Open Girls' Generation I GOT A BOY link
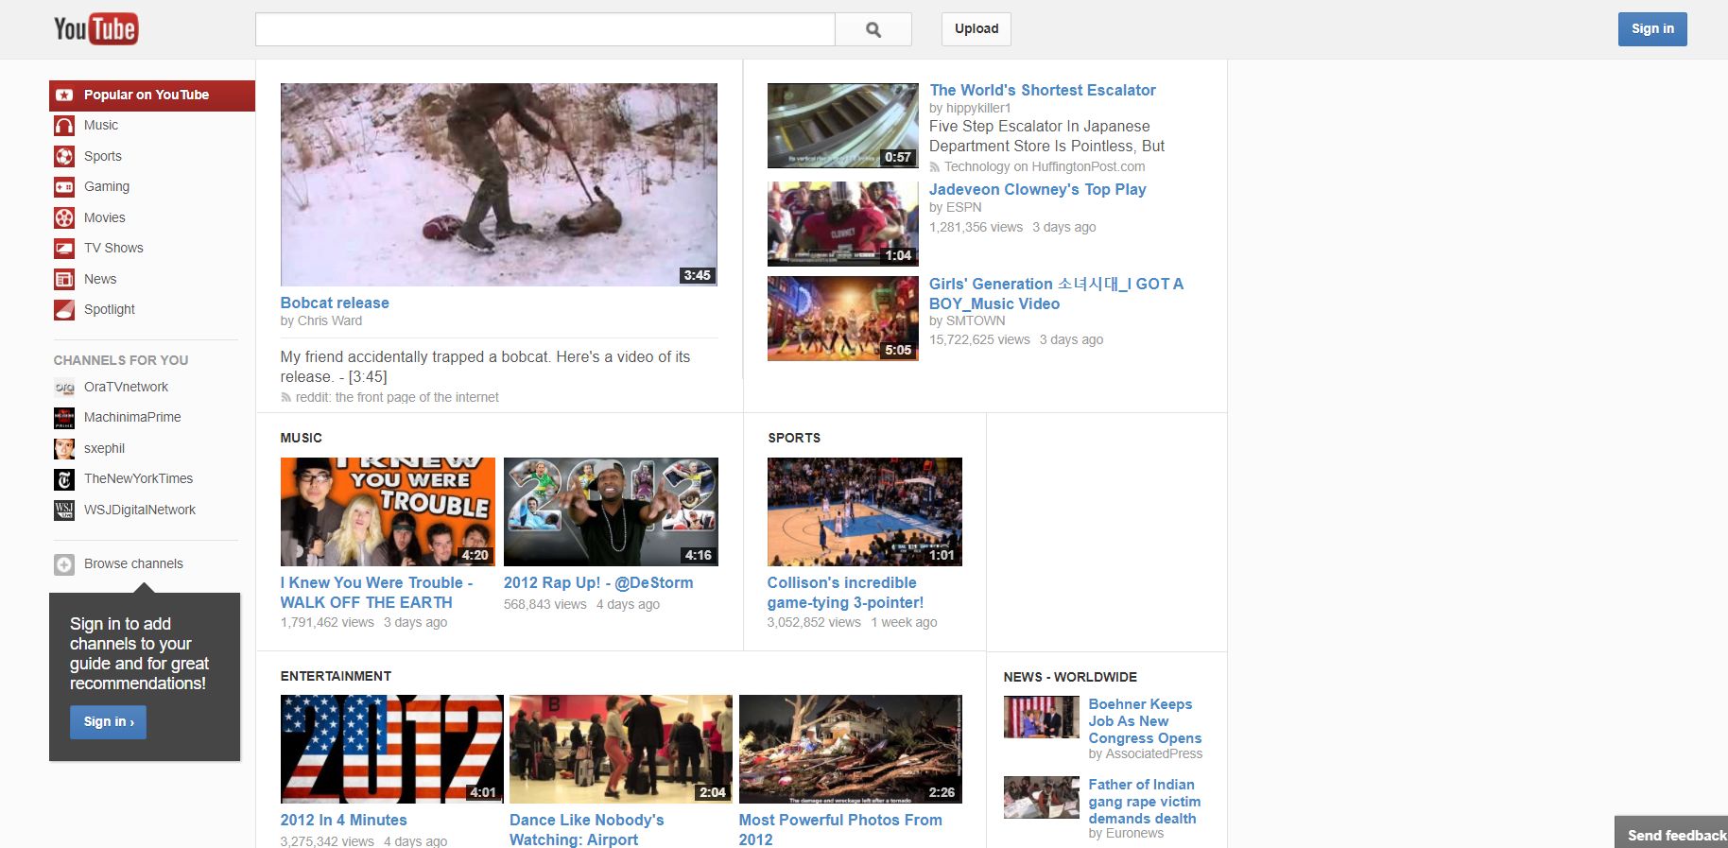 tap(1056, 293)
